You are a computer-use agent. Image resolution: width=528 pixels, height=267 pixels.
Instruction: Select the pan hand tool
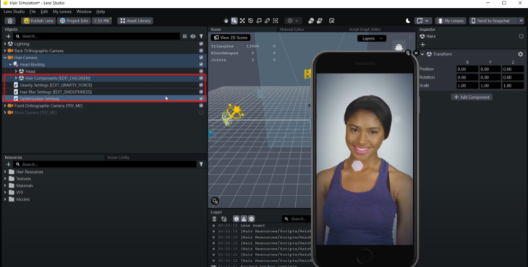pyautogui.click(x=226, y=21)
